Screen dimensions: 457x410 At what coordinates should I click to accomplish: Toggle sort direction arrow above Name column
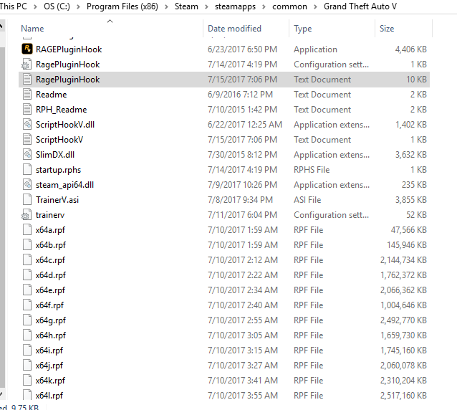(110, 21)
